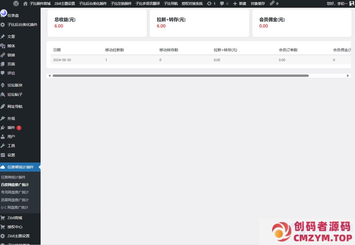Open the comments bubble icon
355x245 pixels.
point(222,3)
